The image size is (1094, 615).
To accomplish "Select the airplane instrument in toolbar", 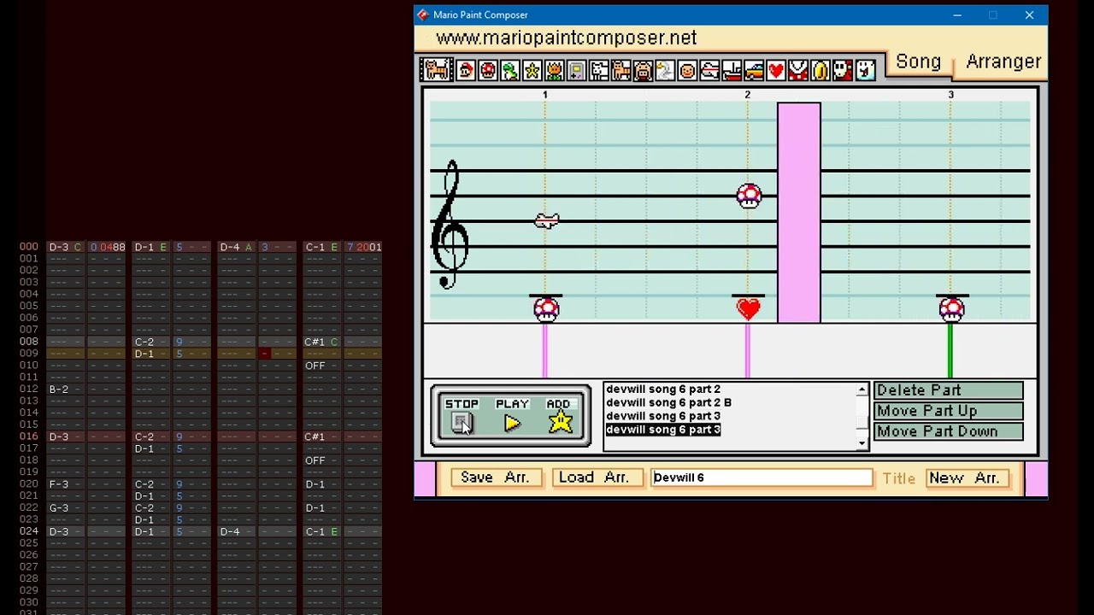I will click(x=709, y=70).
